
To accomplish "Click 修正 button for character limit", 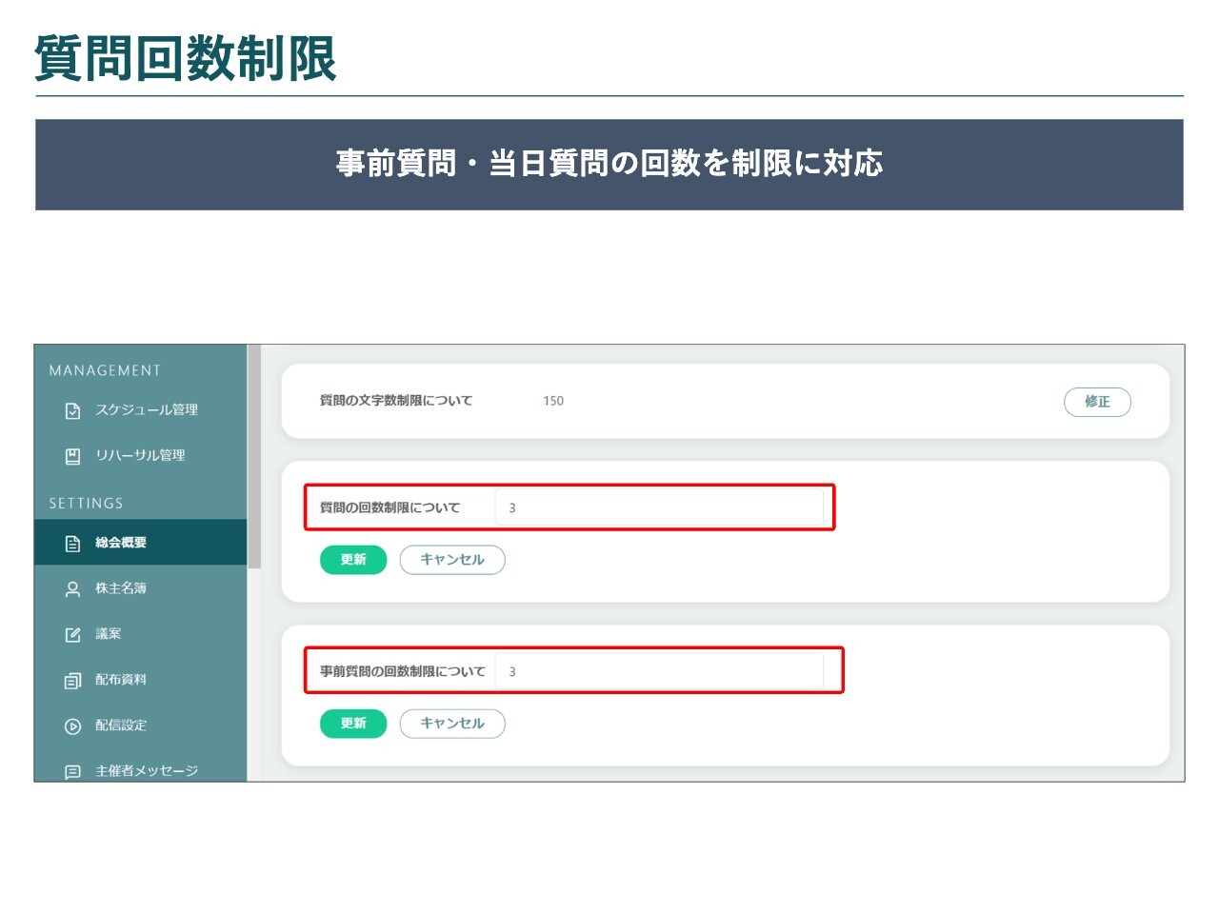I will (1097, 402).
